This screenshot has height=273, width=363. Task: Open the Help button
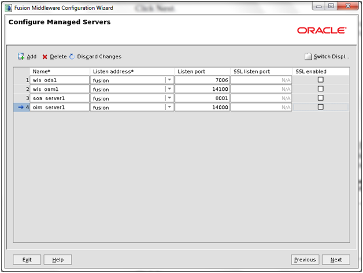(58, 260)
